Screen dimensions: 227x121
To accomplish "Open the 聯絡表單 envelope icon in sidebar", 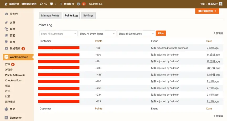I will [x=6, y=48].
